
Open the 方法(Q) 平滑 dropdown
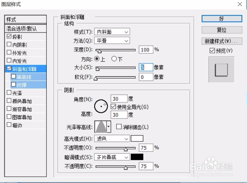(x=112, y=41)
